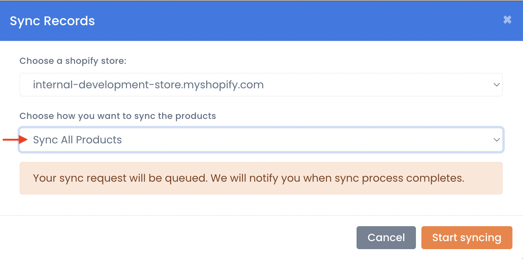
Task: Expand the Sync All Products chevron arrow
Action: click(496, 140)
